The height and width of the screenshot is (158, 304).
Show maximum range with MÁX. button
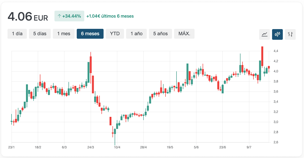coord(184,34)
